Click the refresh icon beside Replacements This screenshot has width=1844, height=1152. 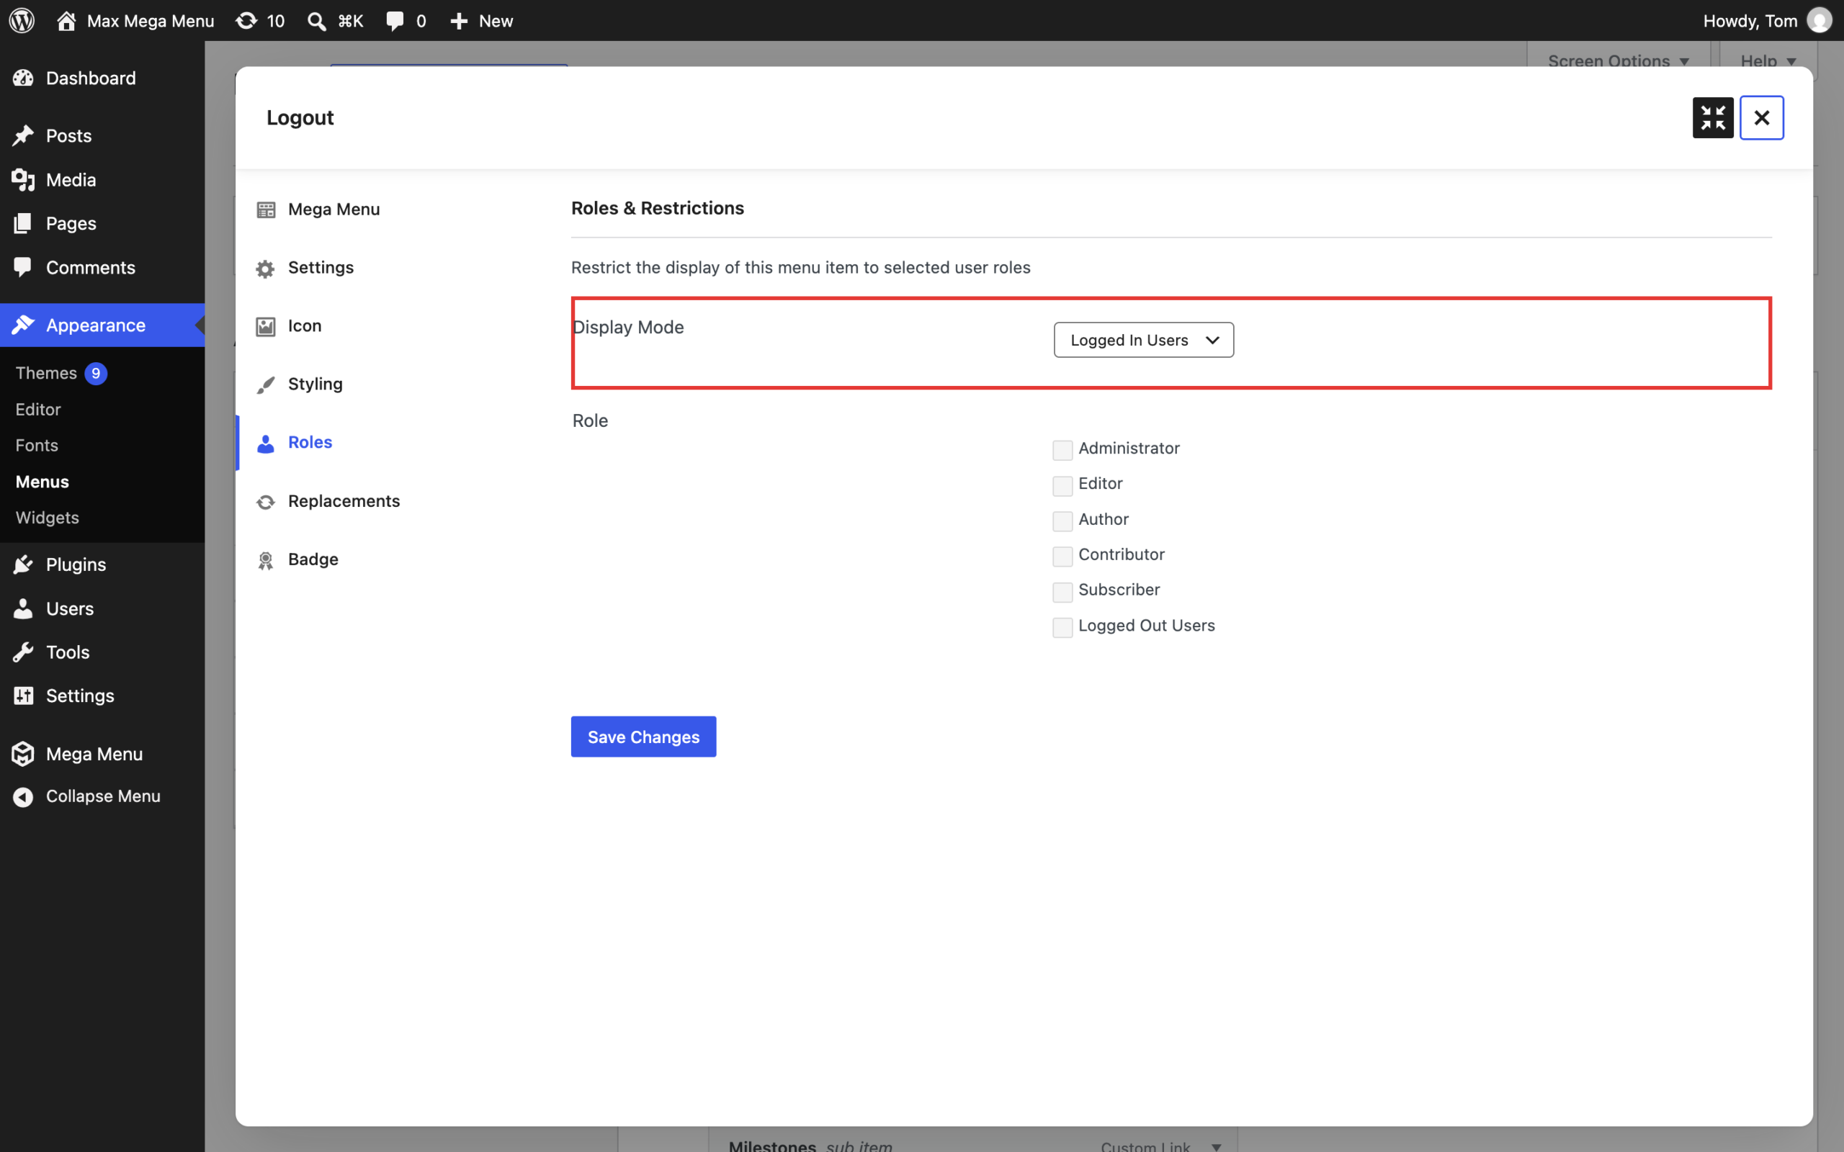(265, 501)
